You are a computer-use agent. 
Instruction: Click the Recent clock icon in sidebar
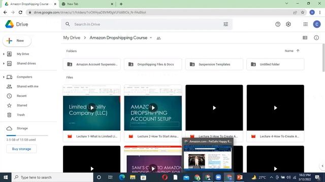[x=9, y=96]
